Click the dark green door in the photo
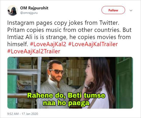Screen dimensions: 141x118 124,83
